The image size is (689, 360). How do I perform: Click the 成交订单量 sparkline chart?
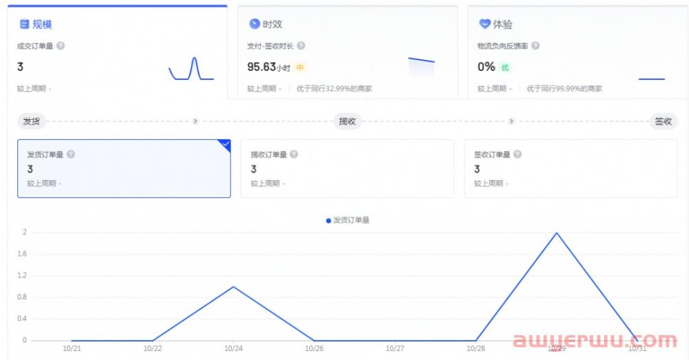191,69
